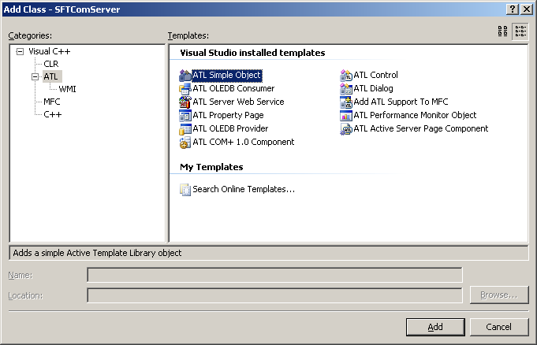Collapse the Visual C++ tree node
Screen dimensions: 537x345
coord(21,51)
